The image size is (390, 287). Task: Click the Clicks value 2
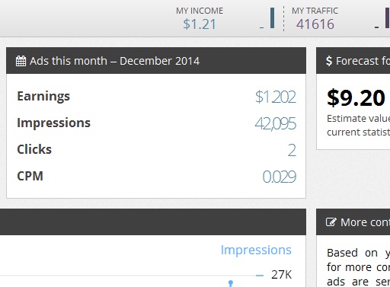(x=292, y=150)
